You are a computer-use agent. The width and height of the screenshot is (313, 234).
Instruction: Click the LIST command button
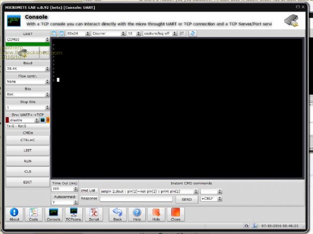[x=27, y=150]
